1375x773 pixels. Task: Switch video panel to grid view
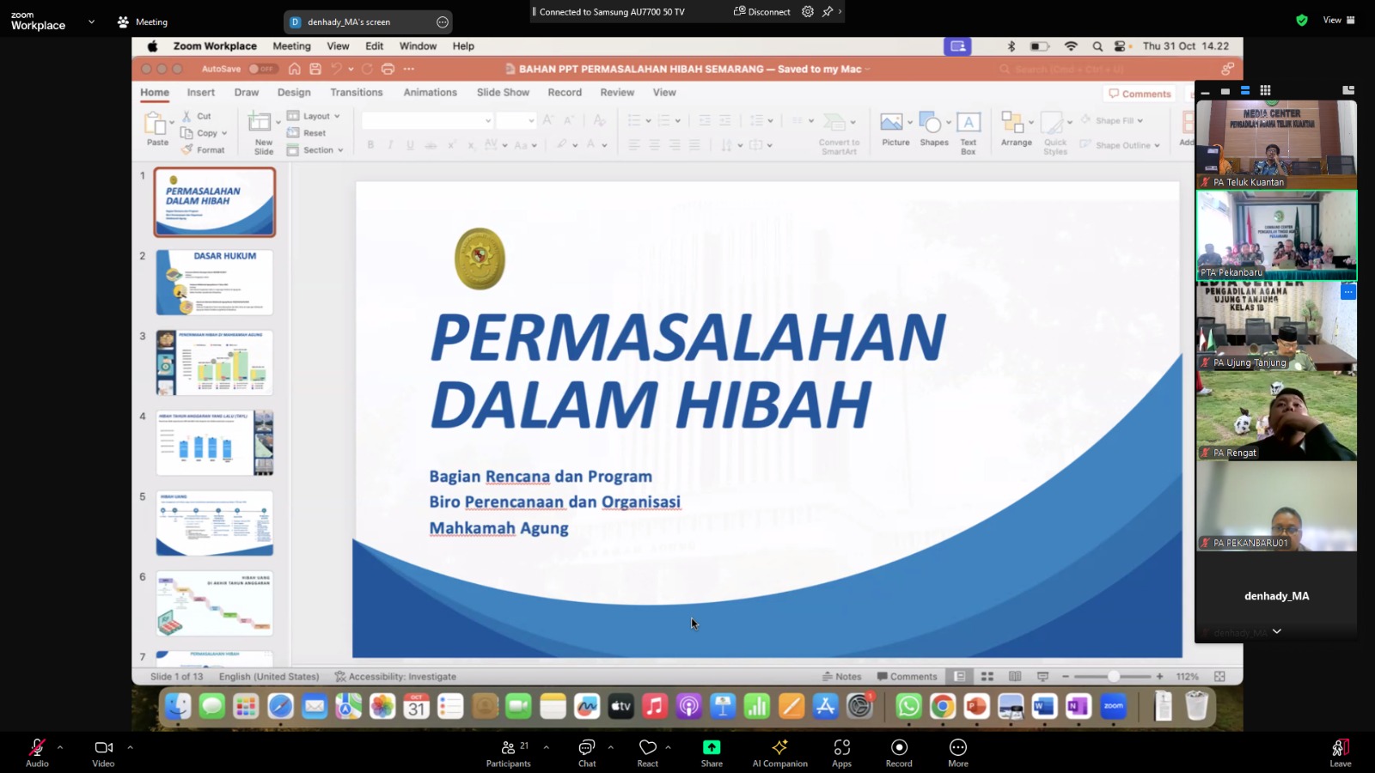[1265, 90]
